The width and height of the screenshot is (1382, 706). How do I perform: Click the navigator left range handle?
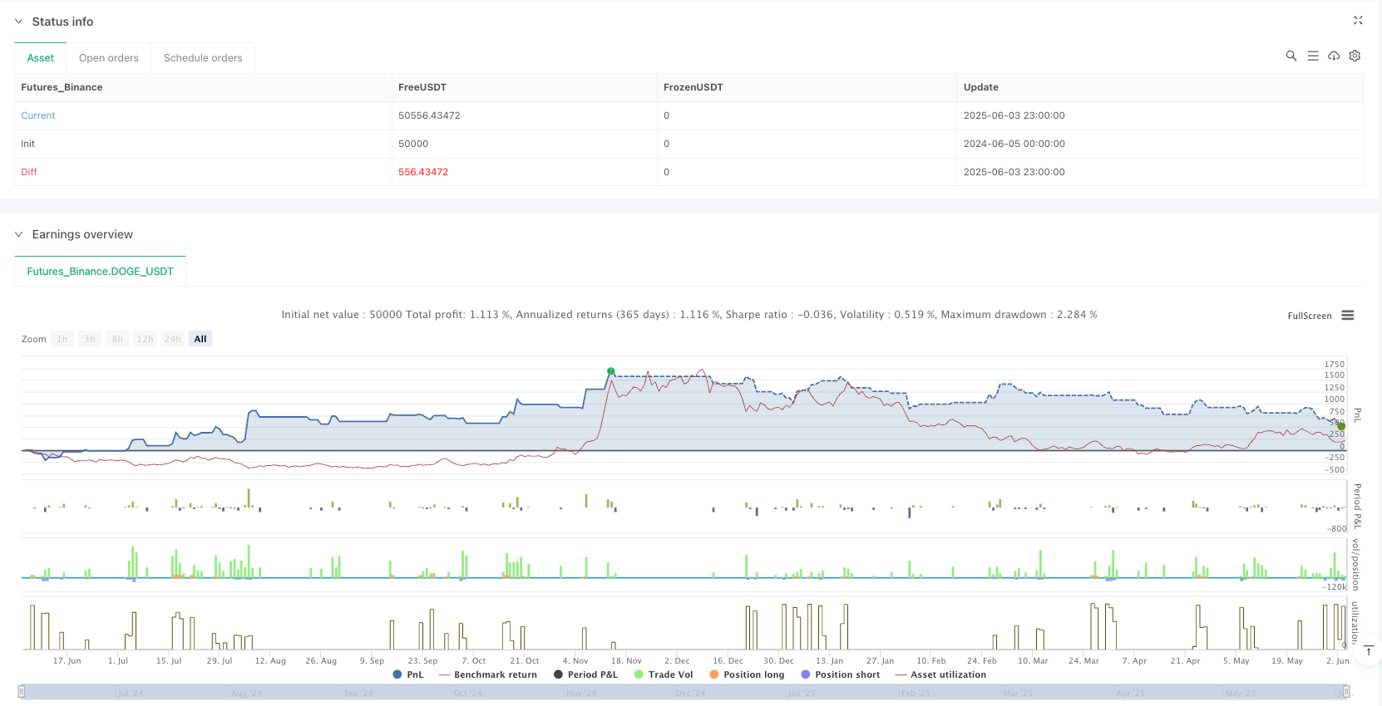point(22,691)
